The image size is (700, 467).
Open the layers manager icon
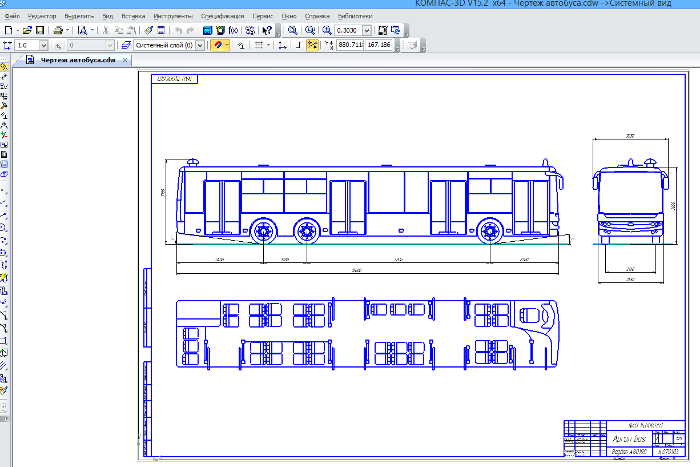126,45
